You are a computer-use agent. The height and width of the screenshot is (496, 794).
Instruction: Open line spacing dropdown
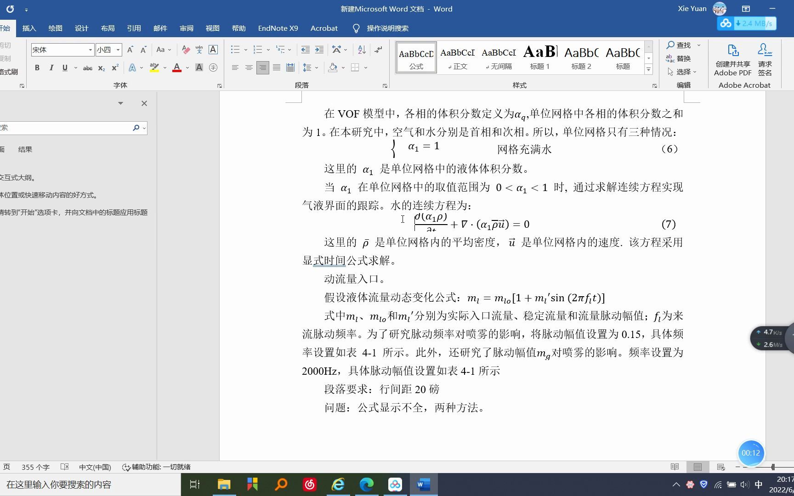(x=311, y=68)
